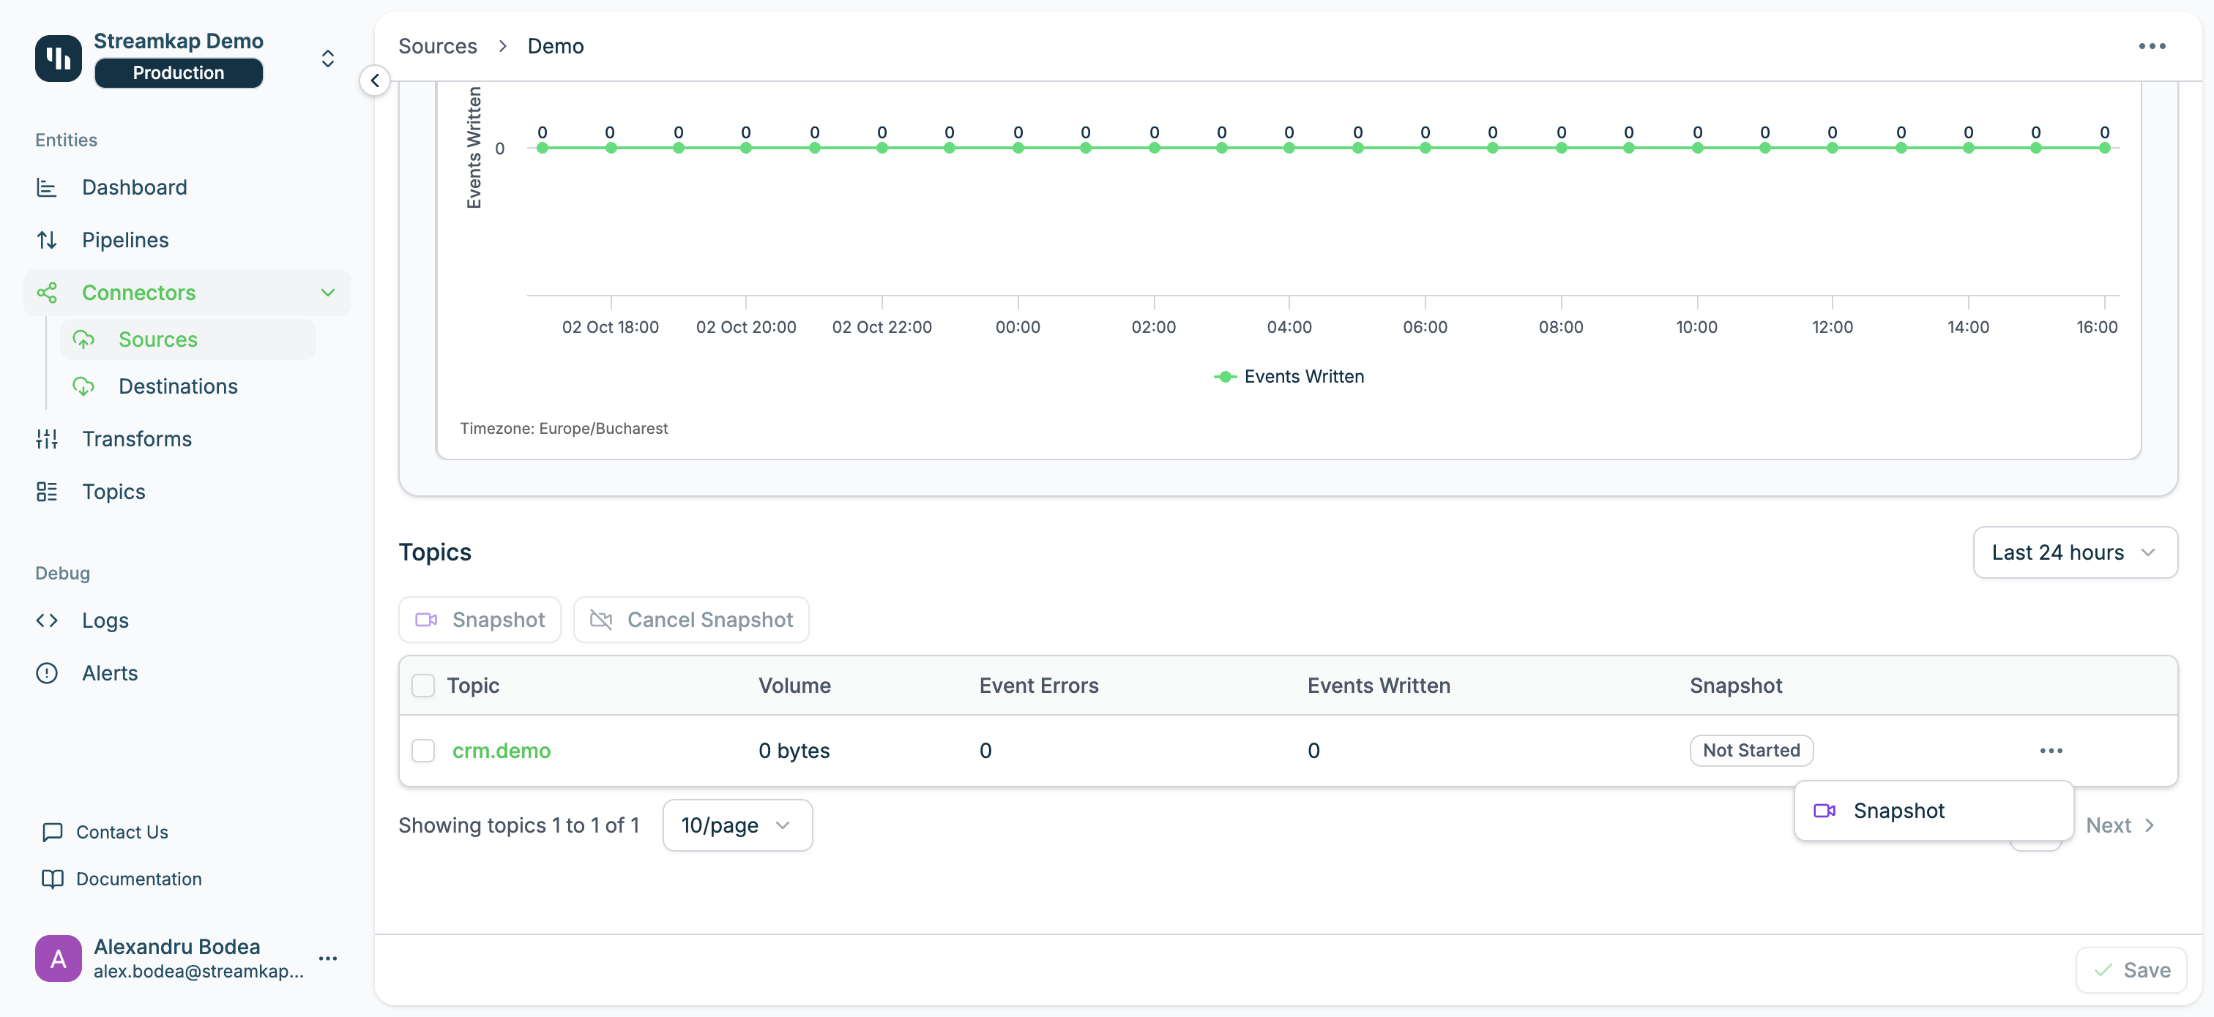2214x1017 pixels.
Task: Open crm.demo row actions ellipsis
Action: click(x=2051, y=751)
